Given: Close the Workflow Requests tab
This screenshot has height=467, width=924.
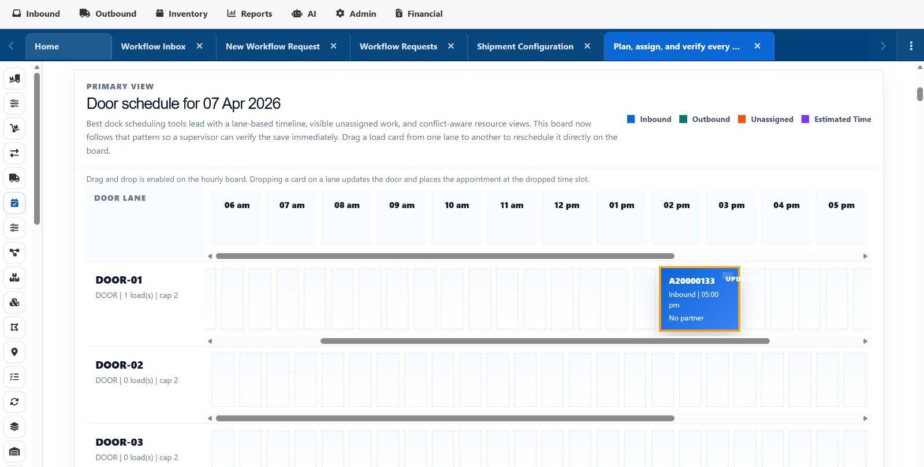Looking at the screenshot, I should coord(451,46).
